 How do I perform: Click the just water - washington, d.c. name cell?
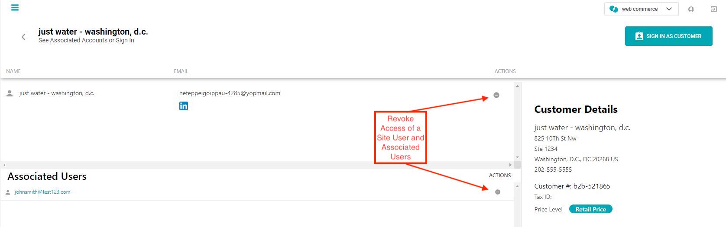pyautogui.click(x=57, y=93)
